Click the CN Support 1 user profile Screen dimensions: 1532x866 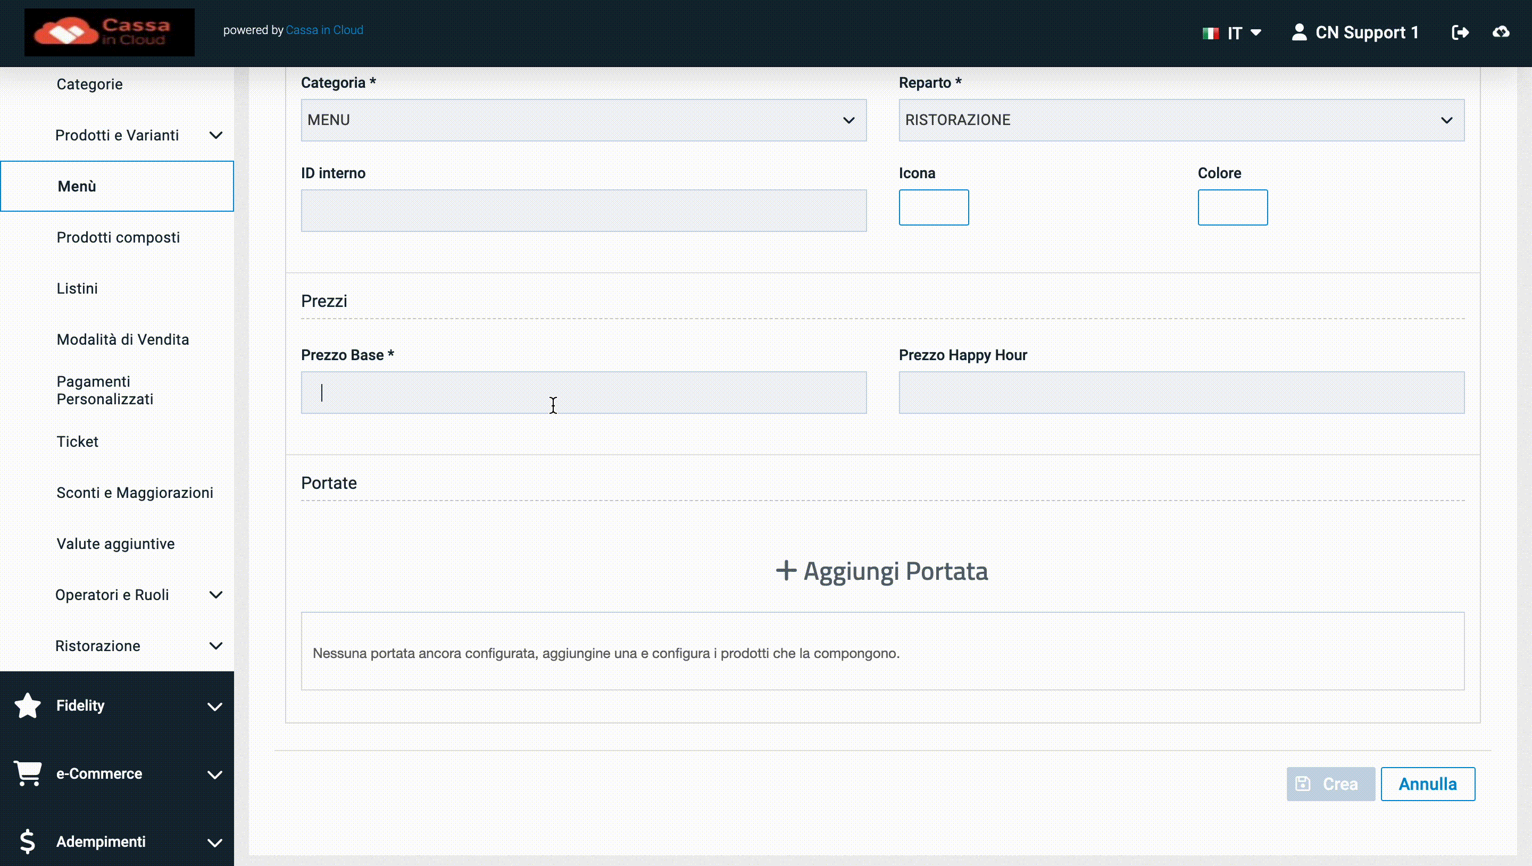(x=1355, y=32)
